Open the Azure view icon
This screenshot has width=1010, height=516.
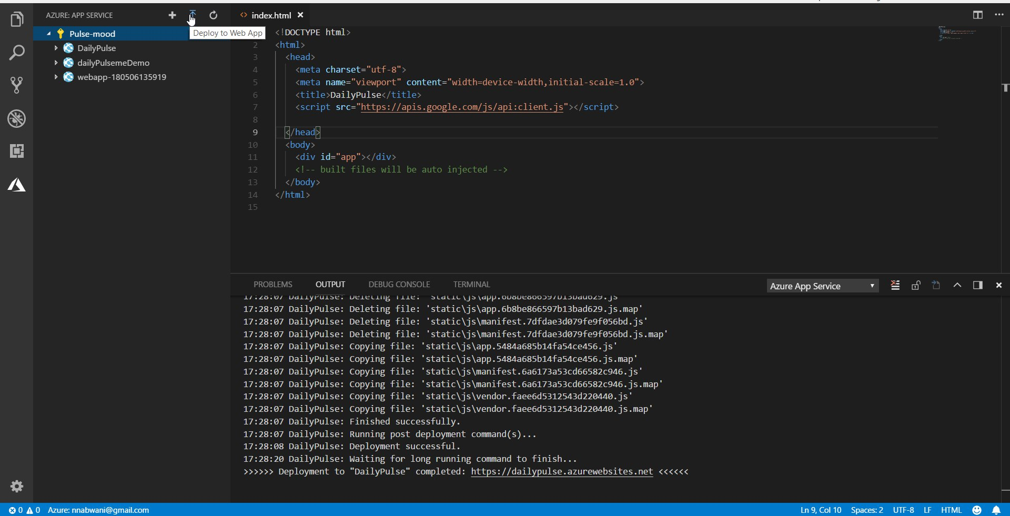pos(17,185)
